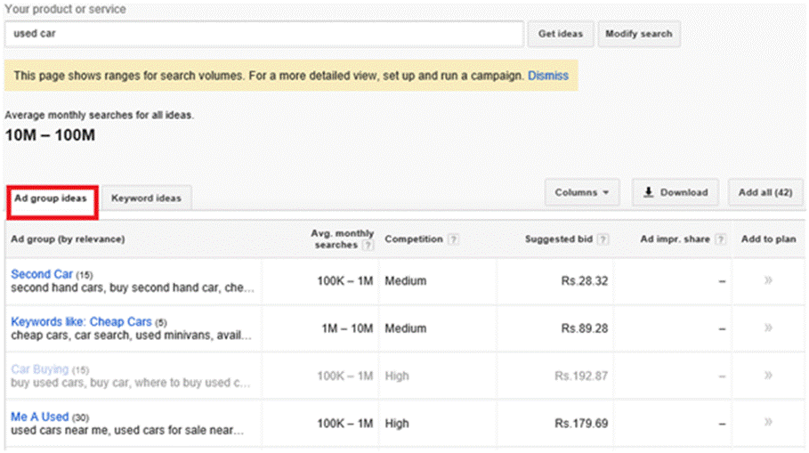Open the Second Car ad group
Image resolution: width=809 pixels, height=453 pixels.
[42, 274]
